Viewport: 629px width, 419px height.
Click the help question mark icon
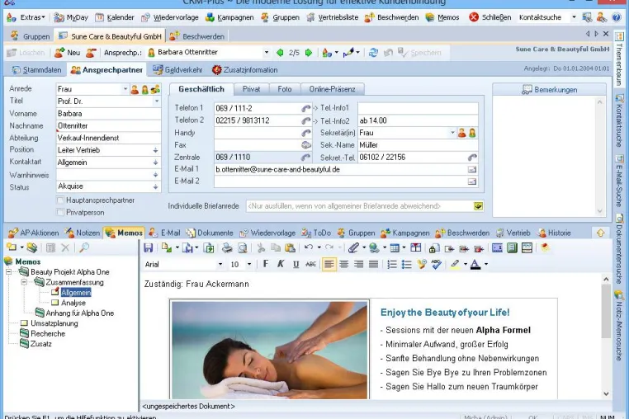(x=617, y=17)
